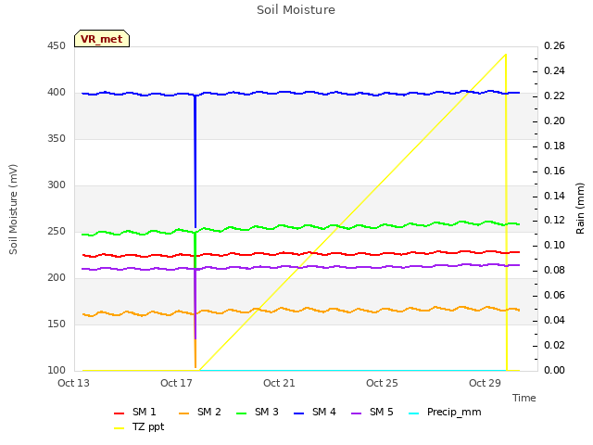The width and height of the screenshot is (593, 445).
Task: Click the Oct 21 x-axis label
Action: pyautogui.click(x=280, y=383)
